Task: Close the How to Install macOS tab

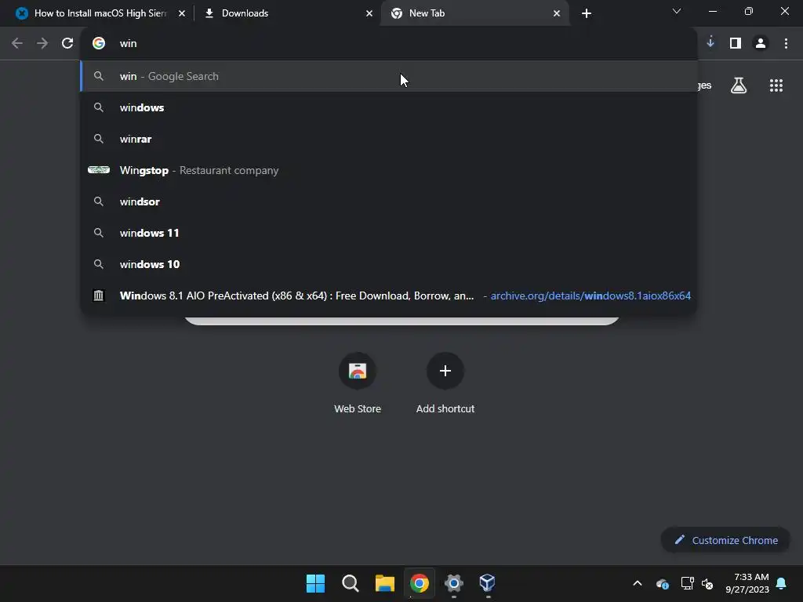Action: click(x=182, y=13)
